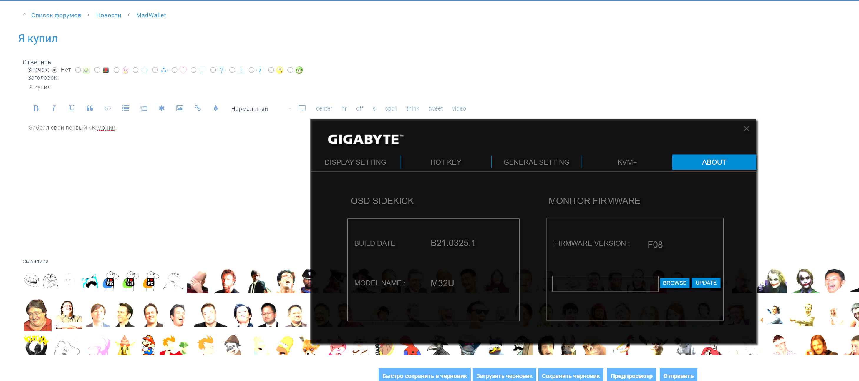
Task: Expand the Нормальный font size dropdown
Action: [x=261, y=109]
